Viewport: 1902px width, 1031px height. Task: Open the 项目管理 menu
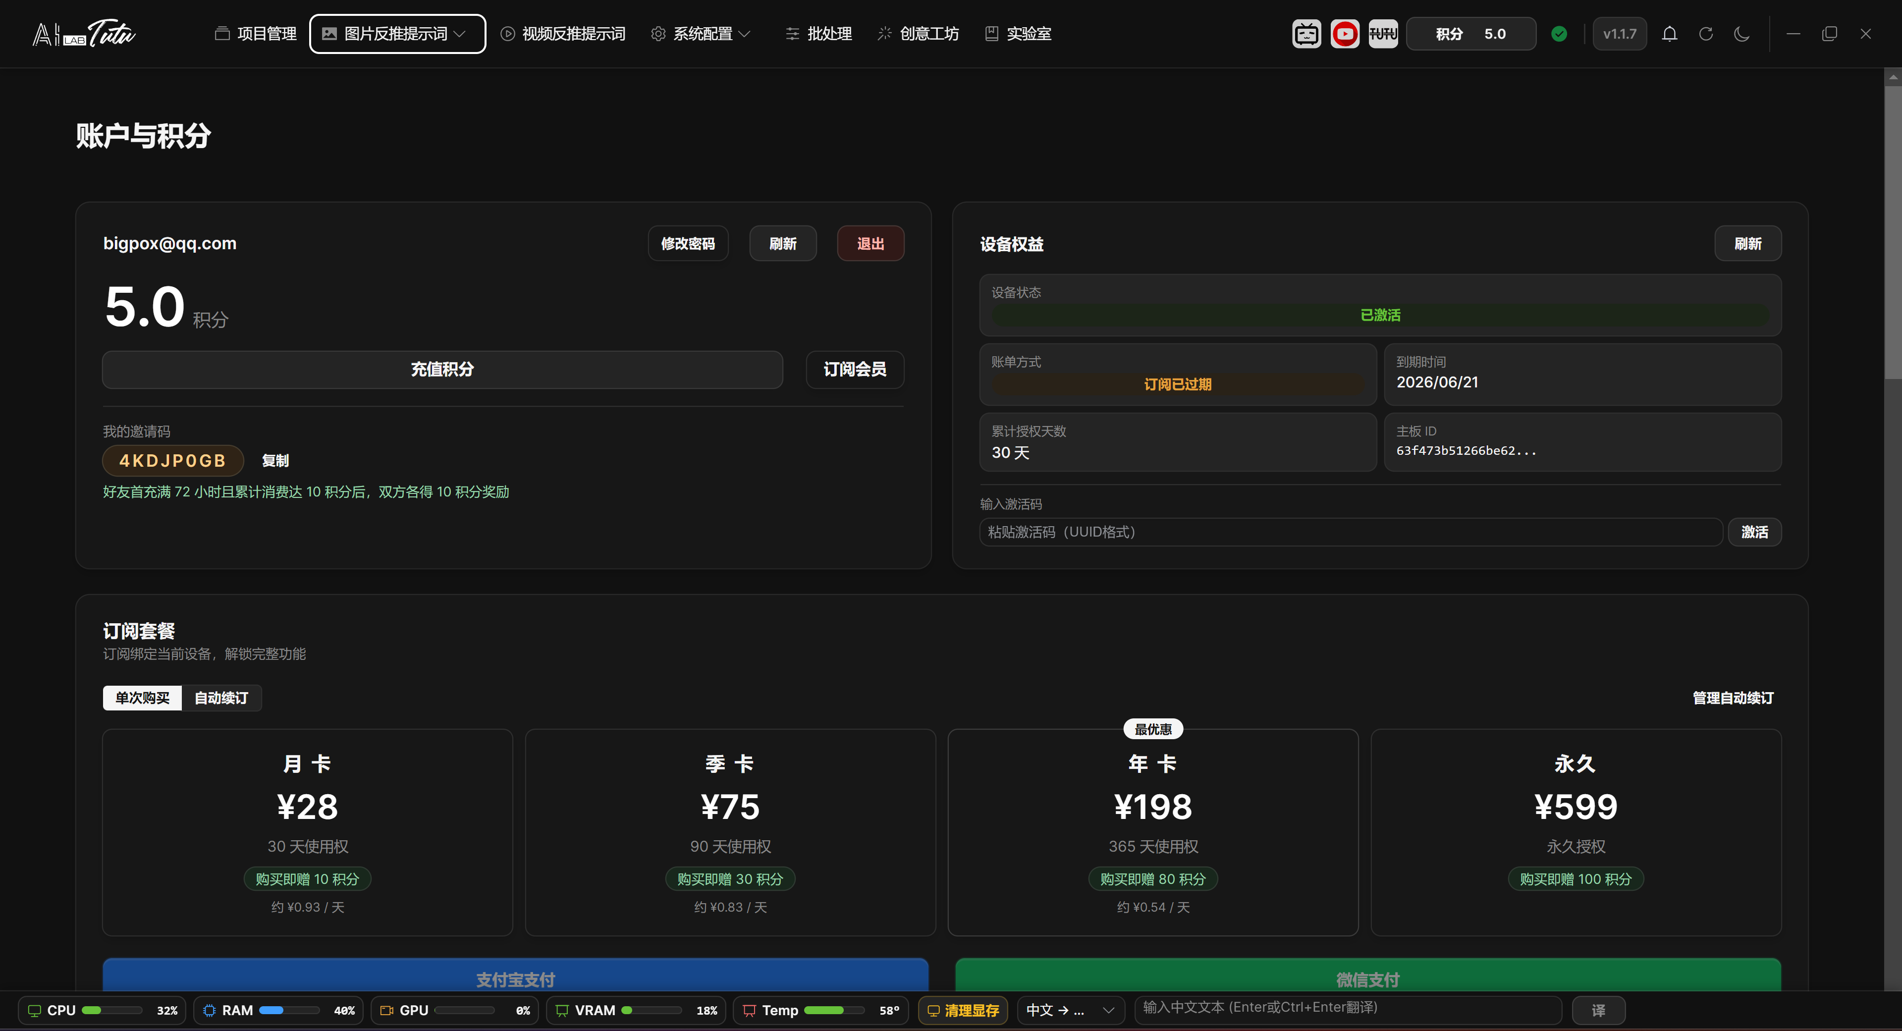coord(256,34)
